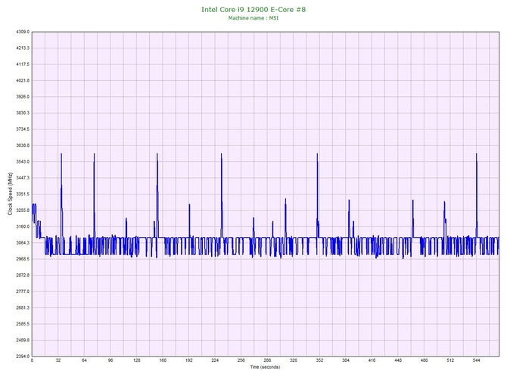
Task: Click peak of the first tall spike near 32 seconds
Action: click(x=61, y=154)
